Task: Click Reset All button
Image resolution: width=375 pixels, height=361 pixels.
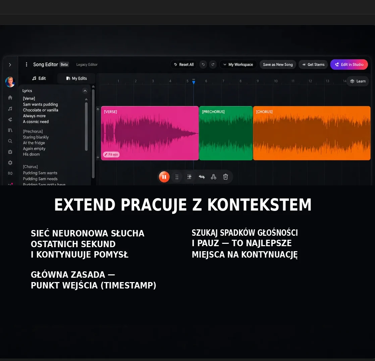Action: (184, 64)
